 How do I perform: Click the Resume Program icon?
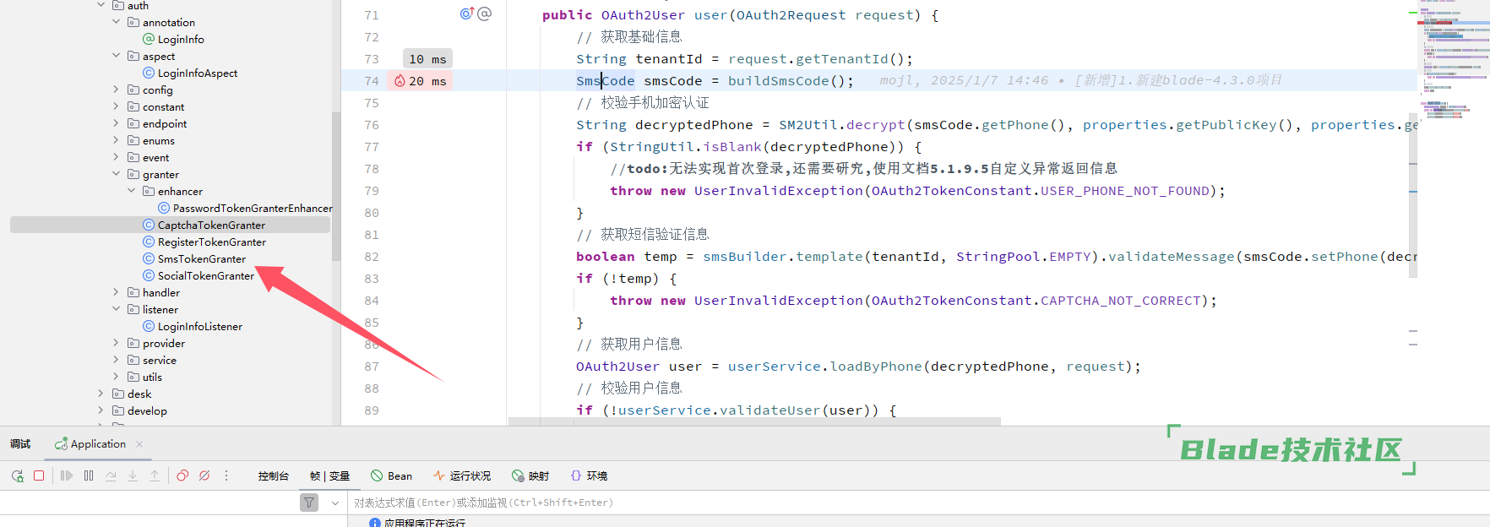tap(67, 476)
